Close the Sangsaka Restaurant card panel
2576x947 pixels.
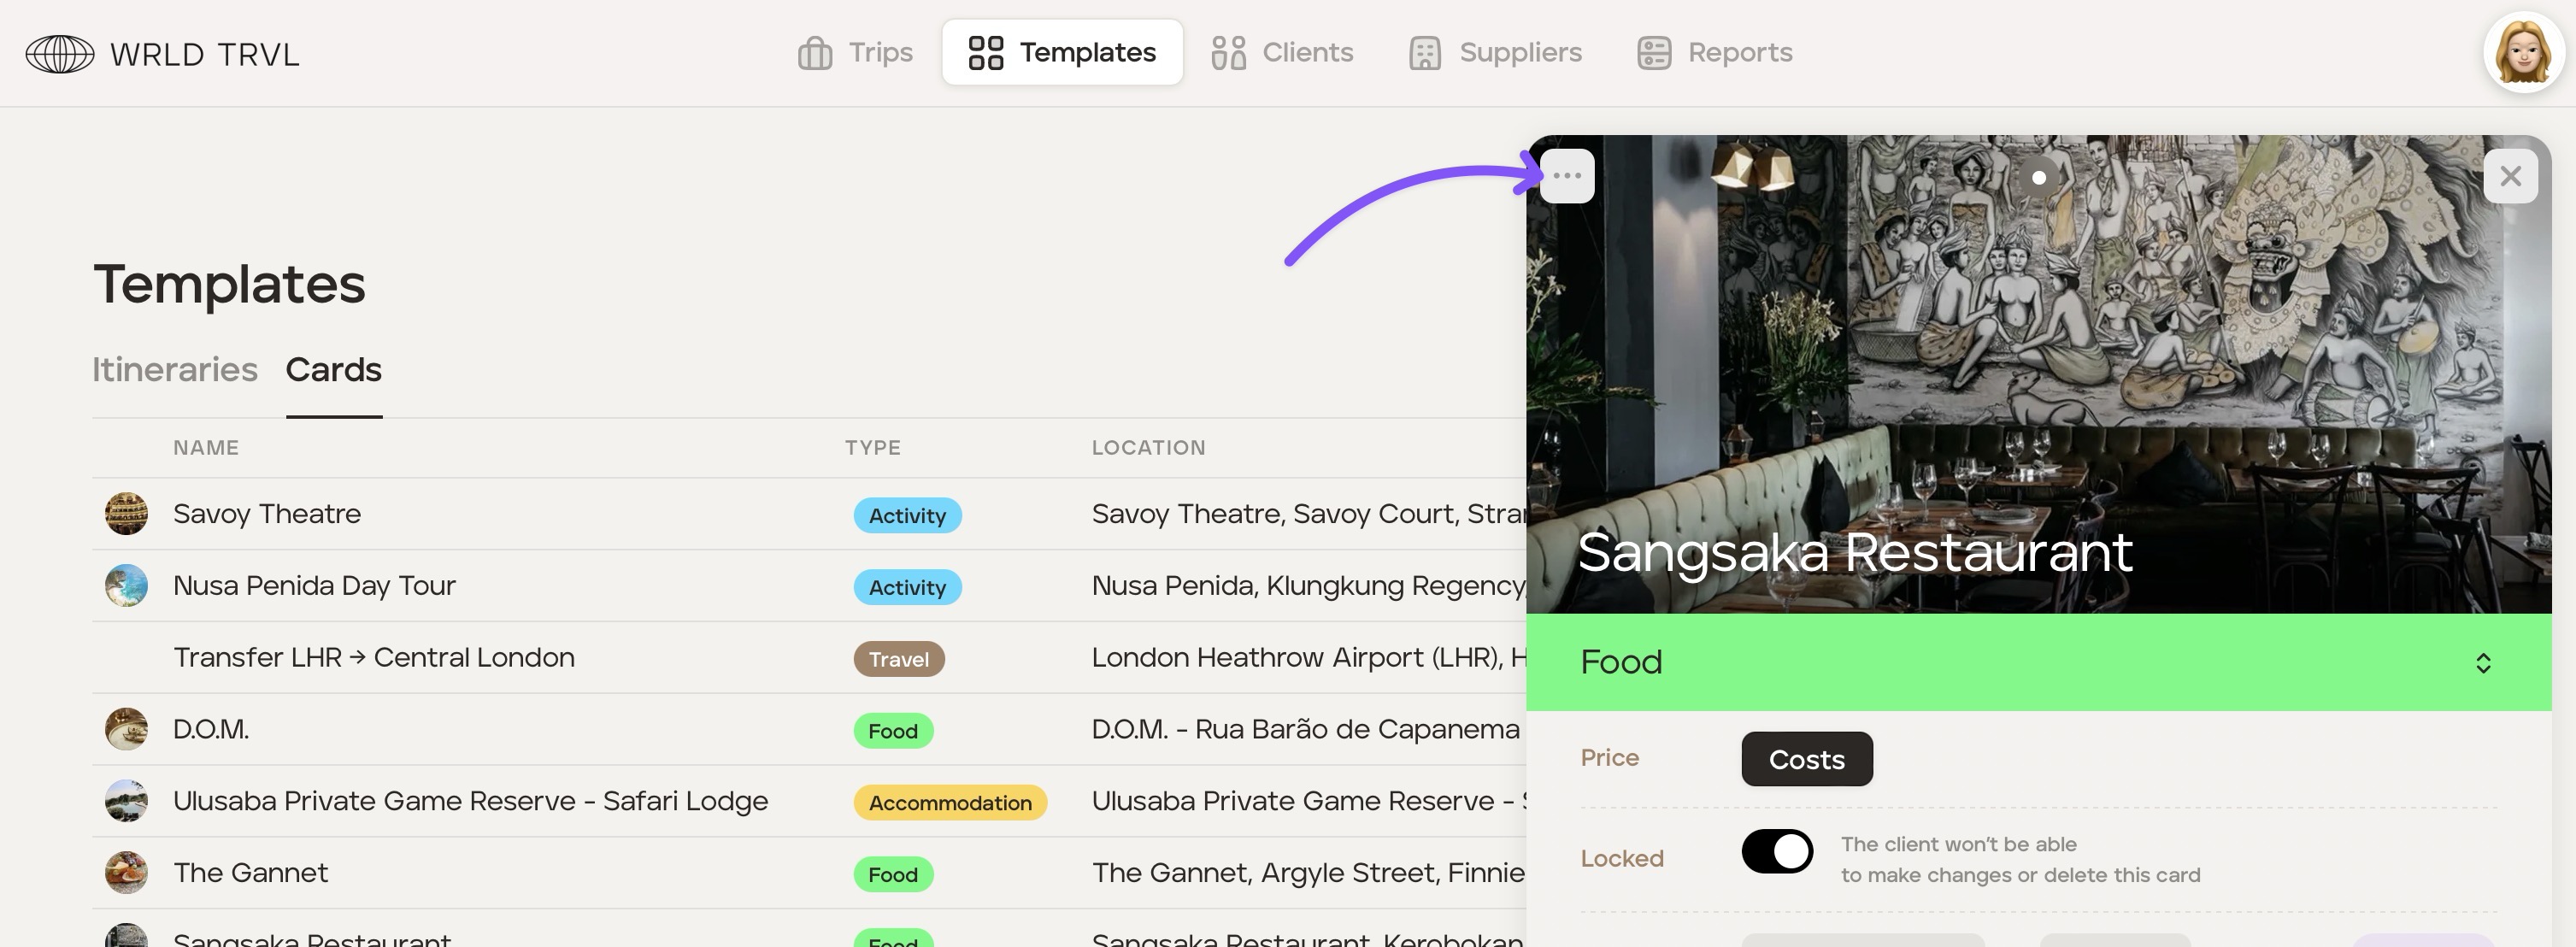(2510, 176)
